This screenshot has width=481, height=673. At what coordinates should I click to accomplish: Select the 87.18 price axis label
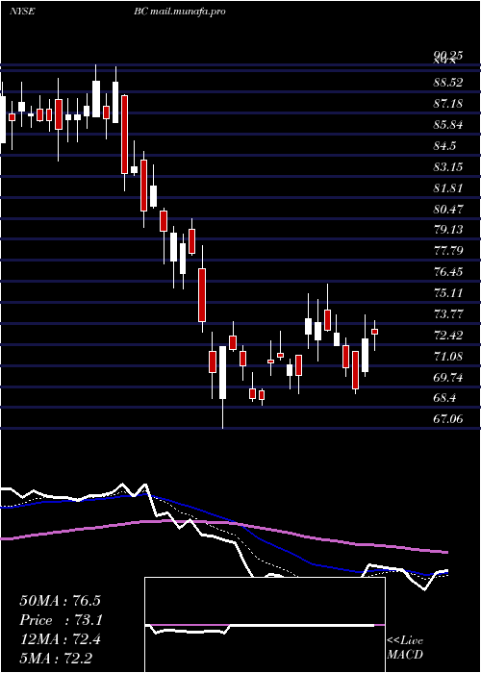(x=448, y=104)
